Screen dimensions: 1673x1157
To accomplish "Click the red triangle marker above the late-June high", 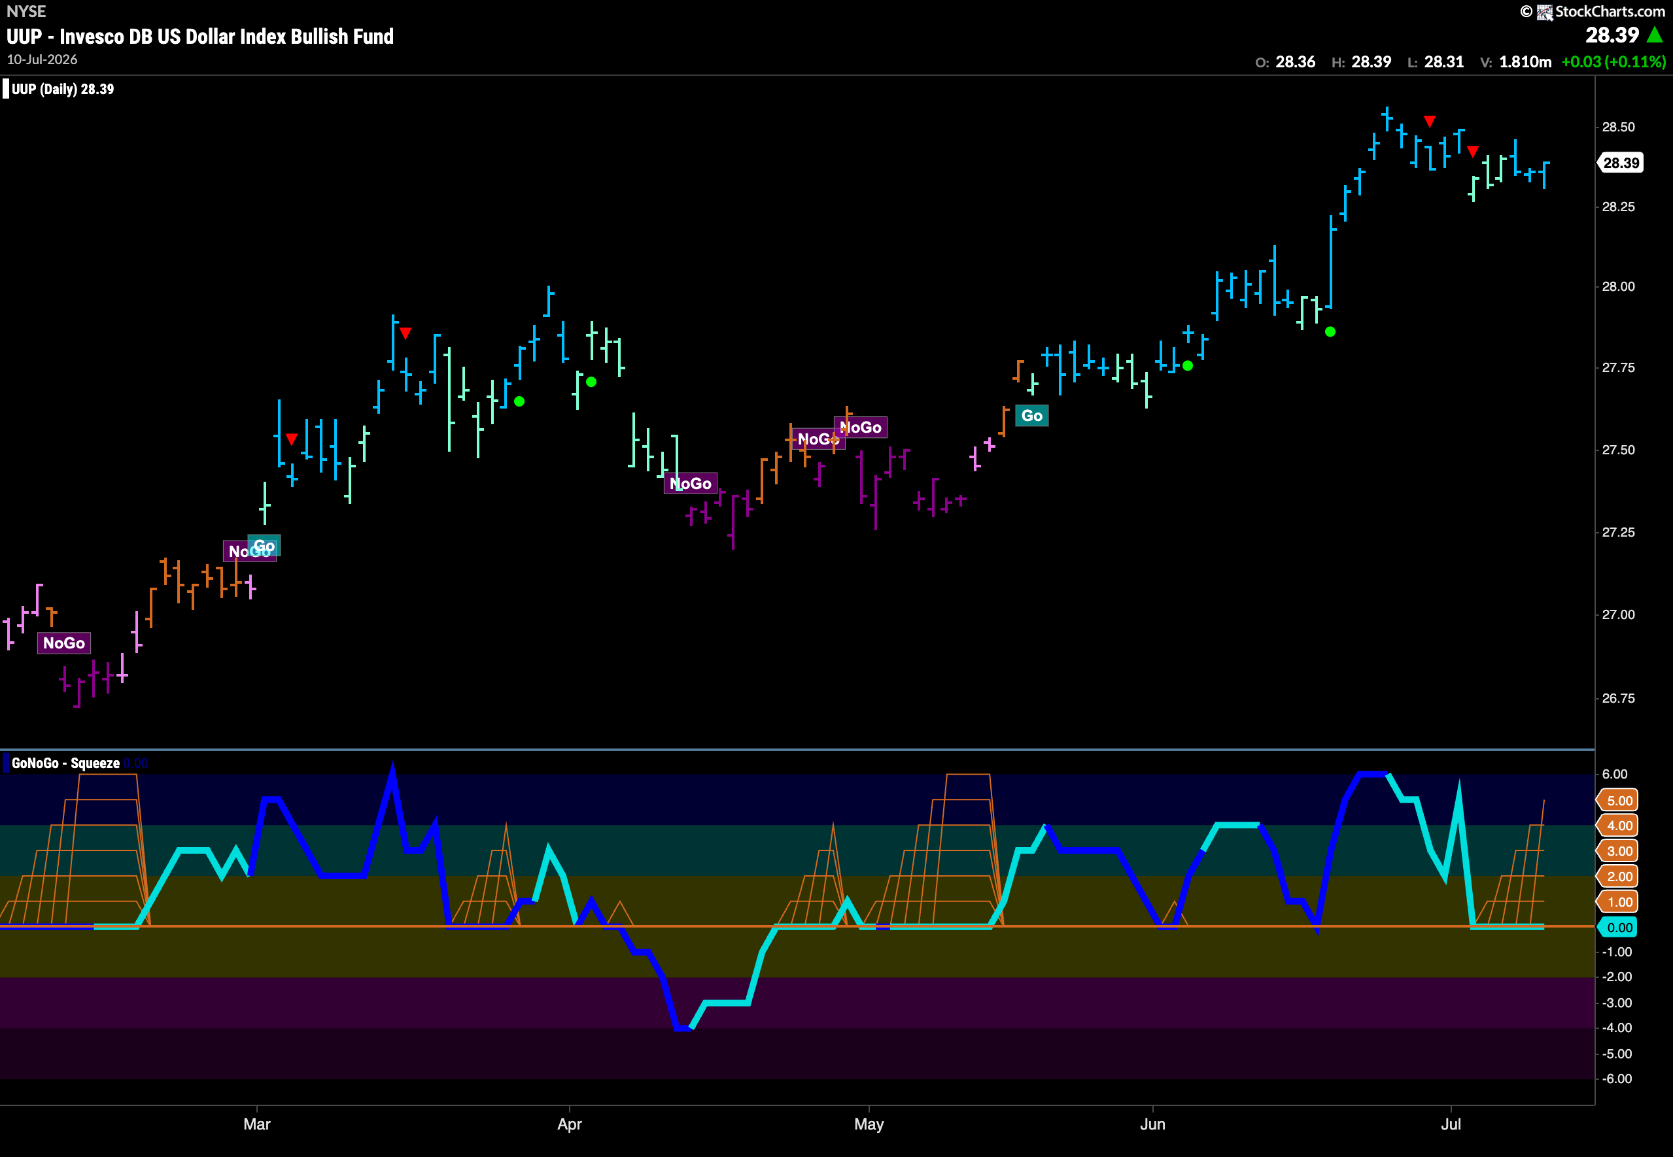I will point(1429,121).
